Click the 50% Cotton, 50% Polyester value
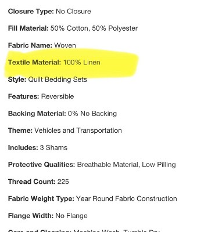 (94, 28)
